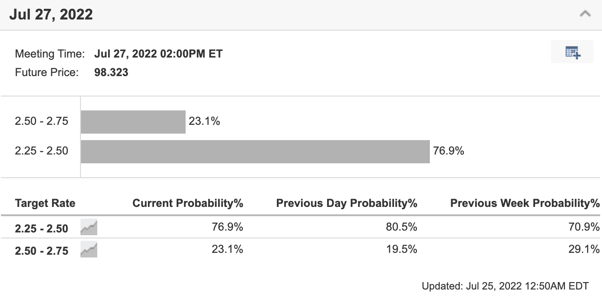Click the Jul 27, 2022 panel title
This screenshot has width=602, height=296.
[51, 14]
